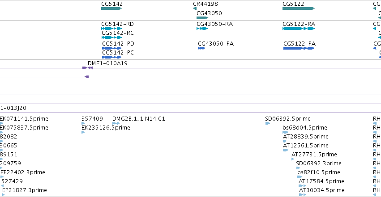The image size is (381, 197).
Task: Click the CR44198 gene label
Action: [x=205, y=4]
